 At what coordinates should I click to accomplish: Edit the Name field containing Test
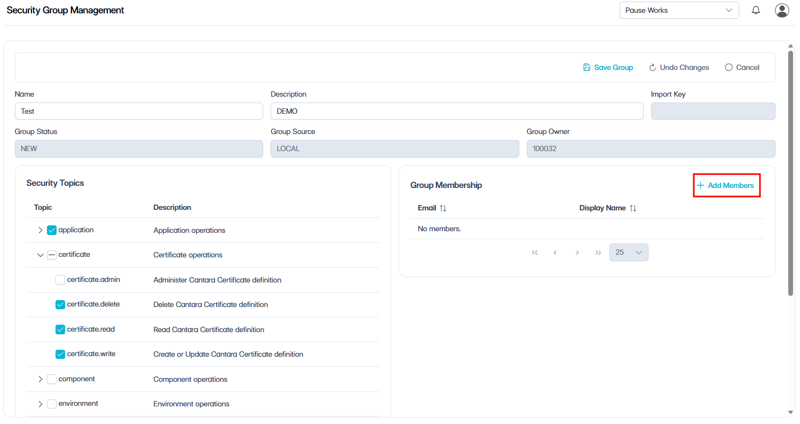coord(139,111)
